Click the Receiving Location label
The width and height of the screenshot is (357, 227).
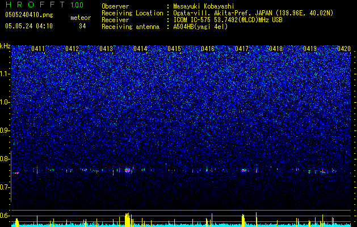pos(132,13)
